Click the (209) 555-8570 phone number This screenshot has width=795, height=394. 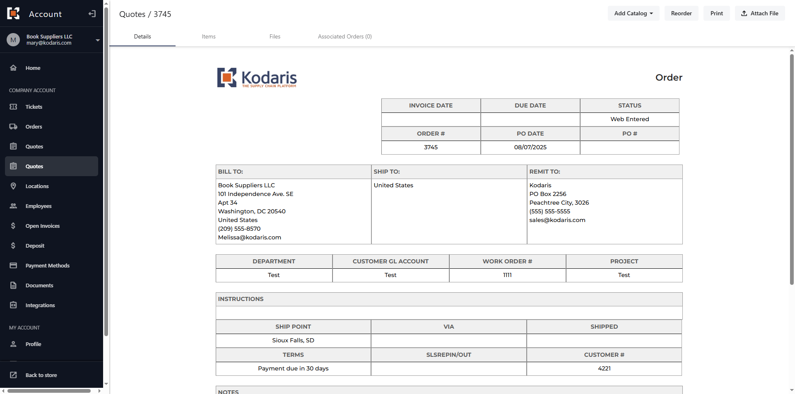(239, 229)
